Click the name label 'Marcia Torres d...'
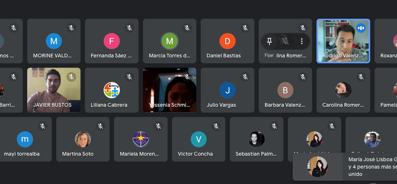 tap(169, 56)
